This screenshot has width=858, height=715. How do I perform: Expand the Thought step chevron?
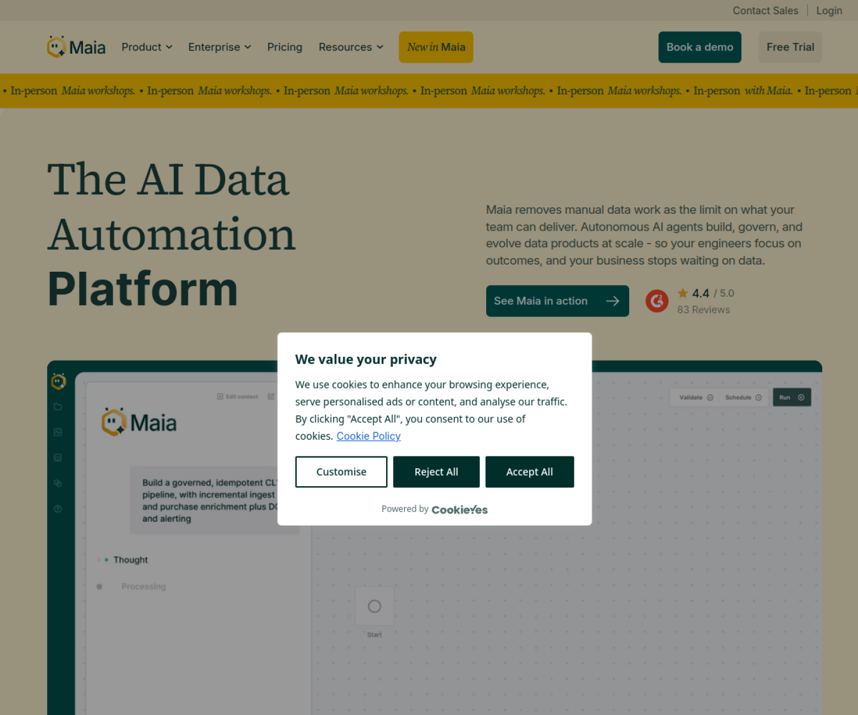click(x=99, y=560)
